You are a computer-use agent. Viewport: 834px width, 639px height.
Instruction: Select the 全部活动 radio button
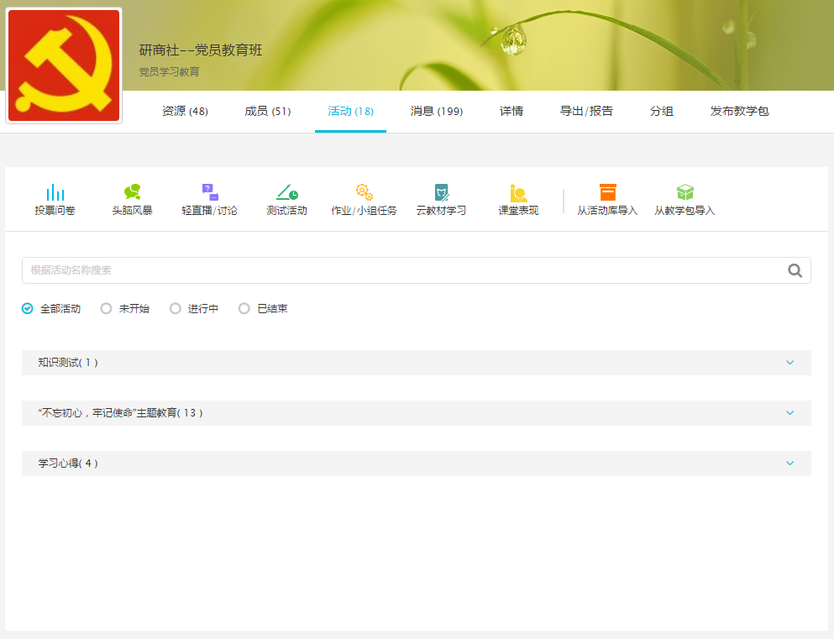28,309
